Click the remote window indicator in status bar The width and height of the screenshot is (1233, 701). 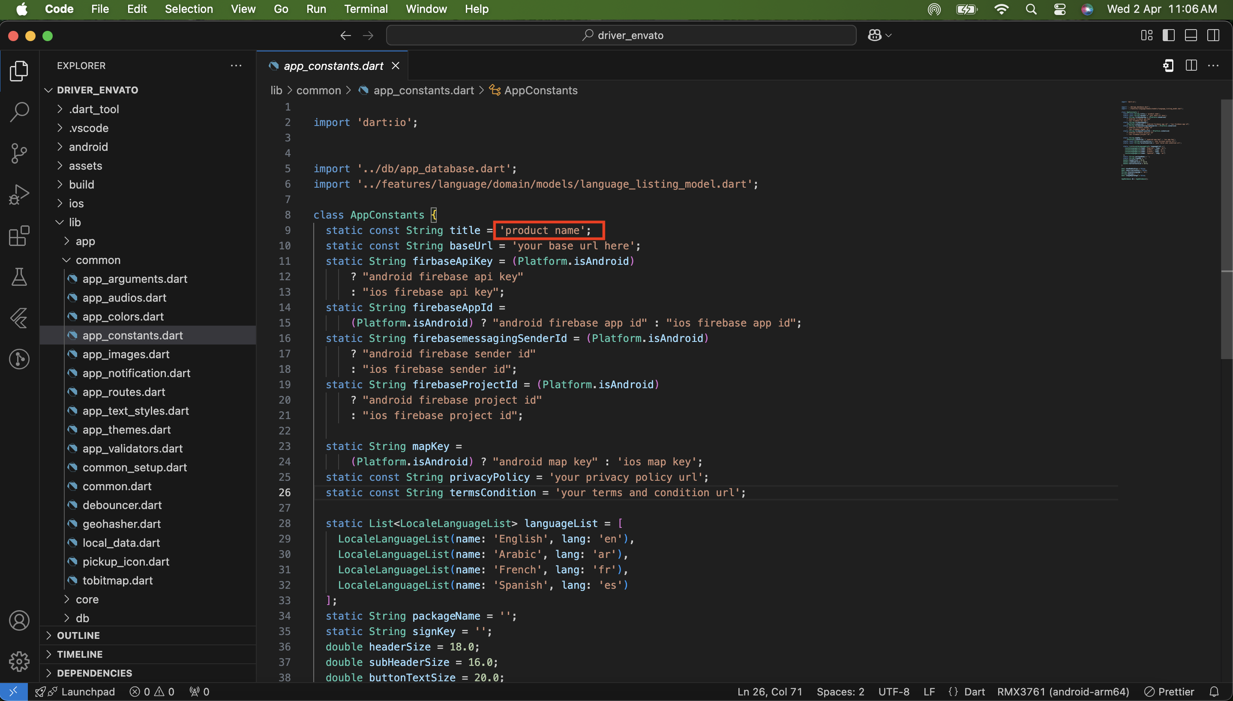coord(13,692)
